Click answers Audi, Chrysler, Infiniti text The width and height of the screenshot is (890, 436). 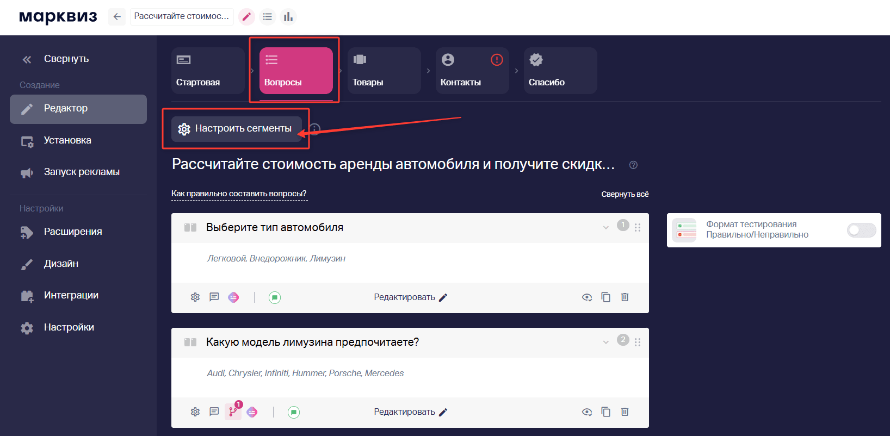point(305,373)
